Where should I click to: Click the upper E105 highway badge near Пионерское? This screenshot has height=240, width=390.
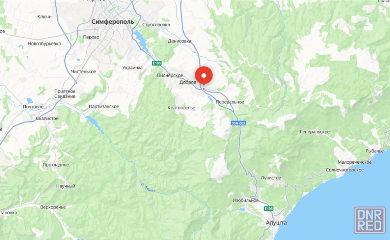tap(157, 63)
